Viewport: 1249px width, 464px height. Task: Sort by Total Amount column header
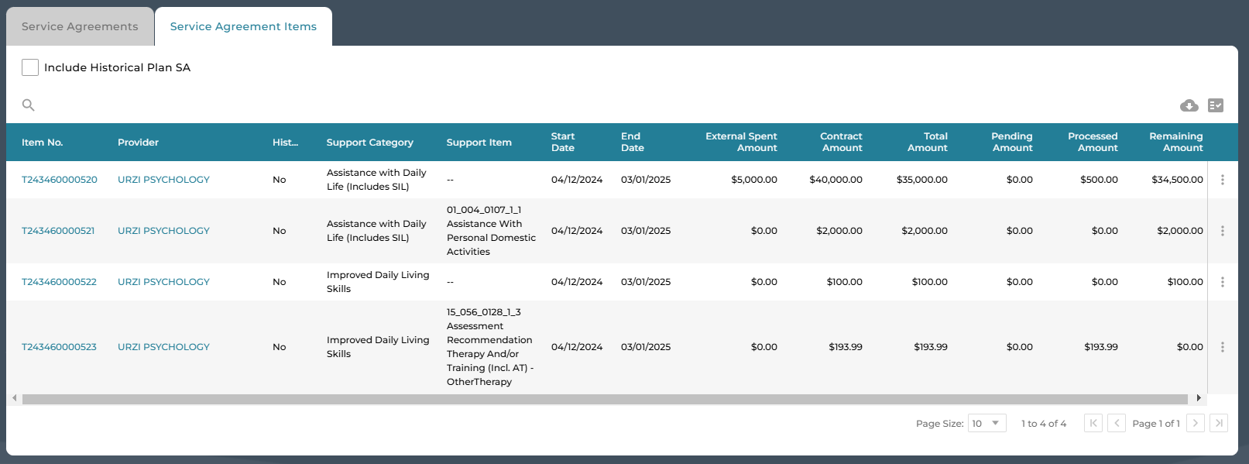[x=928, y=142]
